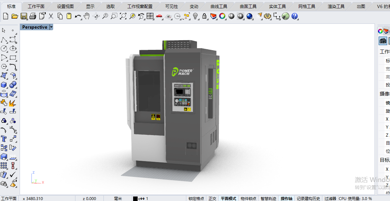Click 记录建构历史 in the status bar

pyautogui.click(x=308, y=198)
